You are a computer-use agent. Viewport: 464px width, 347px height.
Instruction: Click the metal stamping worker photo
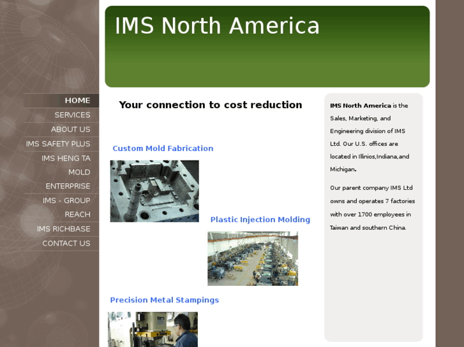(153, 329)
